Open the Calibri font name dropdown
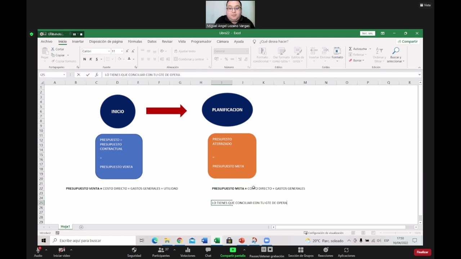The image size is (461, 259). 109,51
